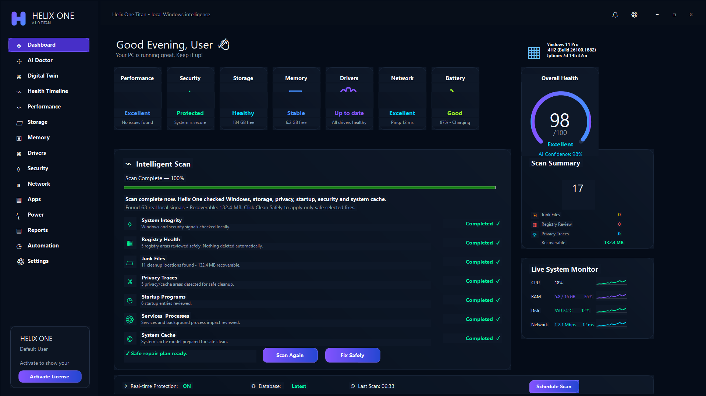This screenshot has height=396, width=706.
Task: Open the settings gear icon in title bar
Action: coord(634,15)
